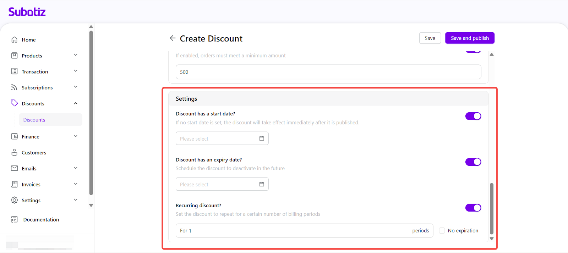Click the minimum amount field showing 500
Viewport: 568px width, 253px height.
(x=328, y=72)
